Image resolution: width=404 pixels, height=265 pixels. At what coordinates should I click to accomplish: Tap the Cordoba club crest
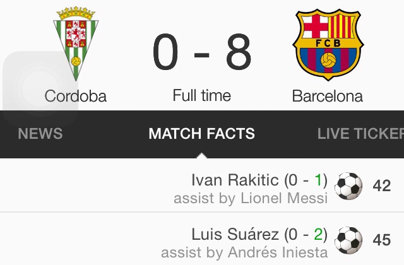point(75,44)
